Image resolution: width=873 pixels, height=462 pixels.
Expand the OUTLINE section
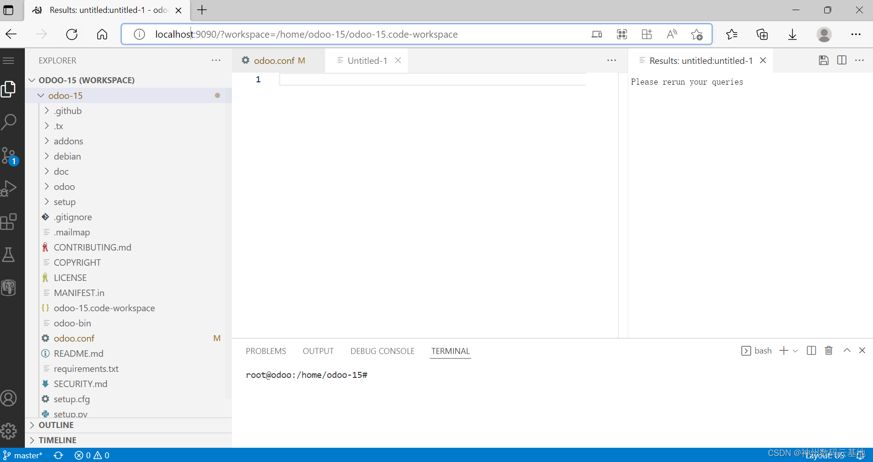[x=129, y=425]
